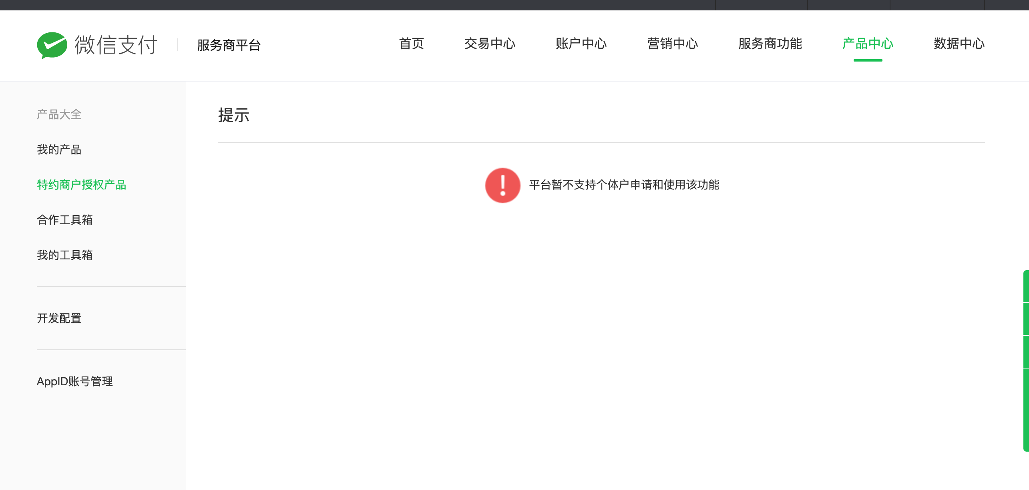1029x490 pixels.
Task: Select the 服务商功能 navigation tab
Action: pos(770,44)
